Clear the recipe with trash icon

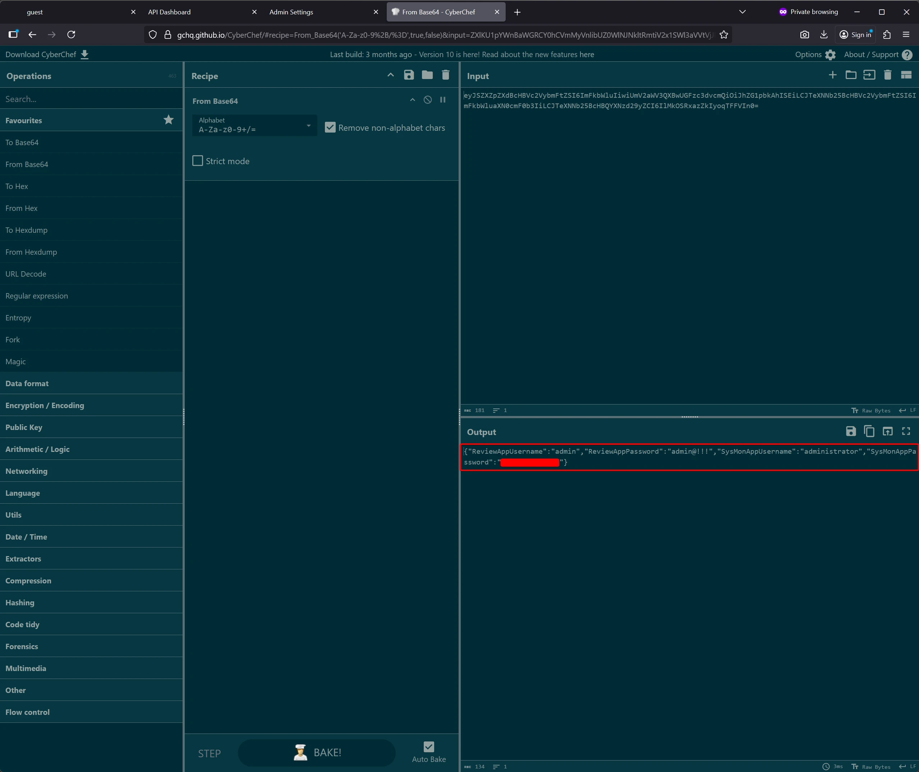click(x=445, y=75)
